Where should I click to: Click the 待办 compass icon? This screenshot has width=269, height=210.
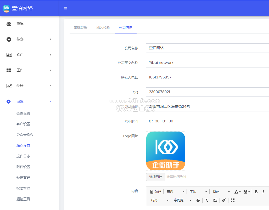pos(9,39)
